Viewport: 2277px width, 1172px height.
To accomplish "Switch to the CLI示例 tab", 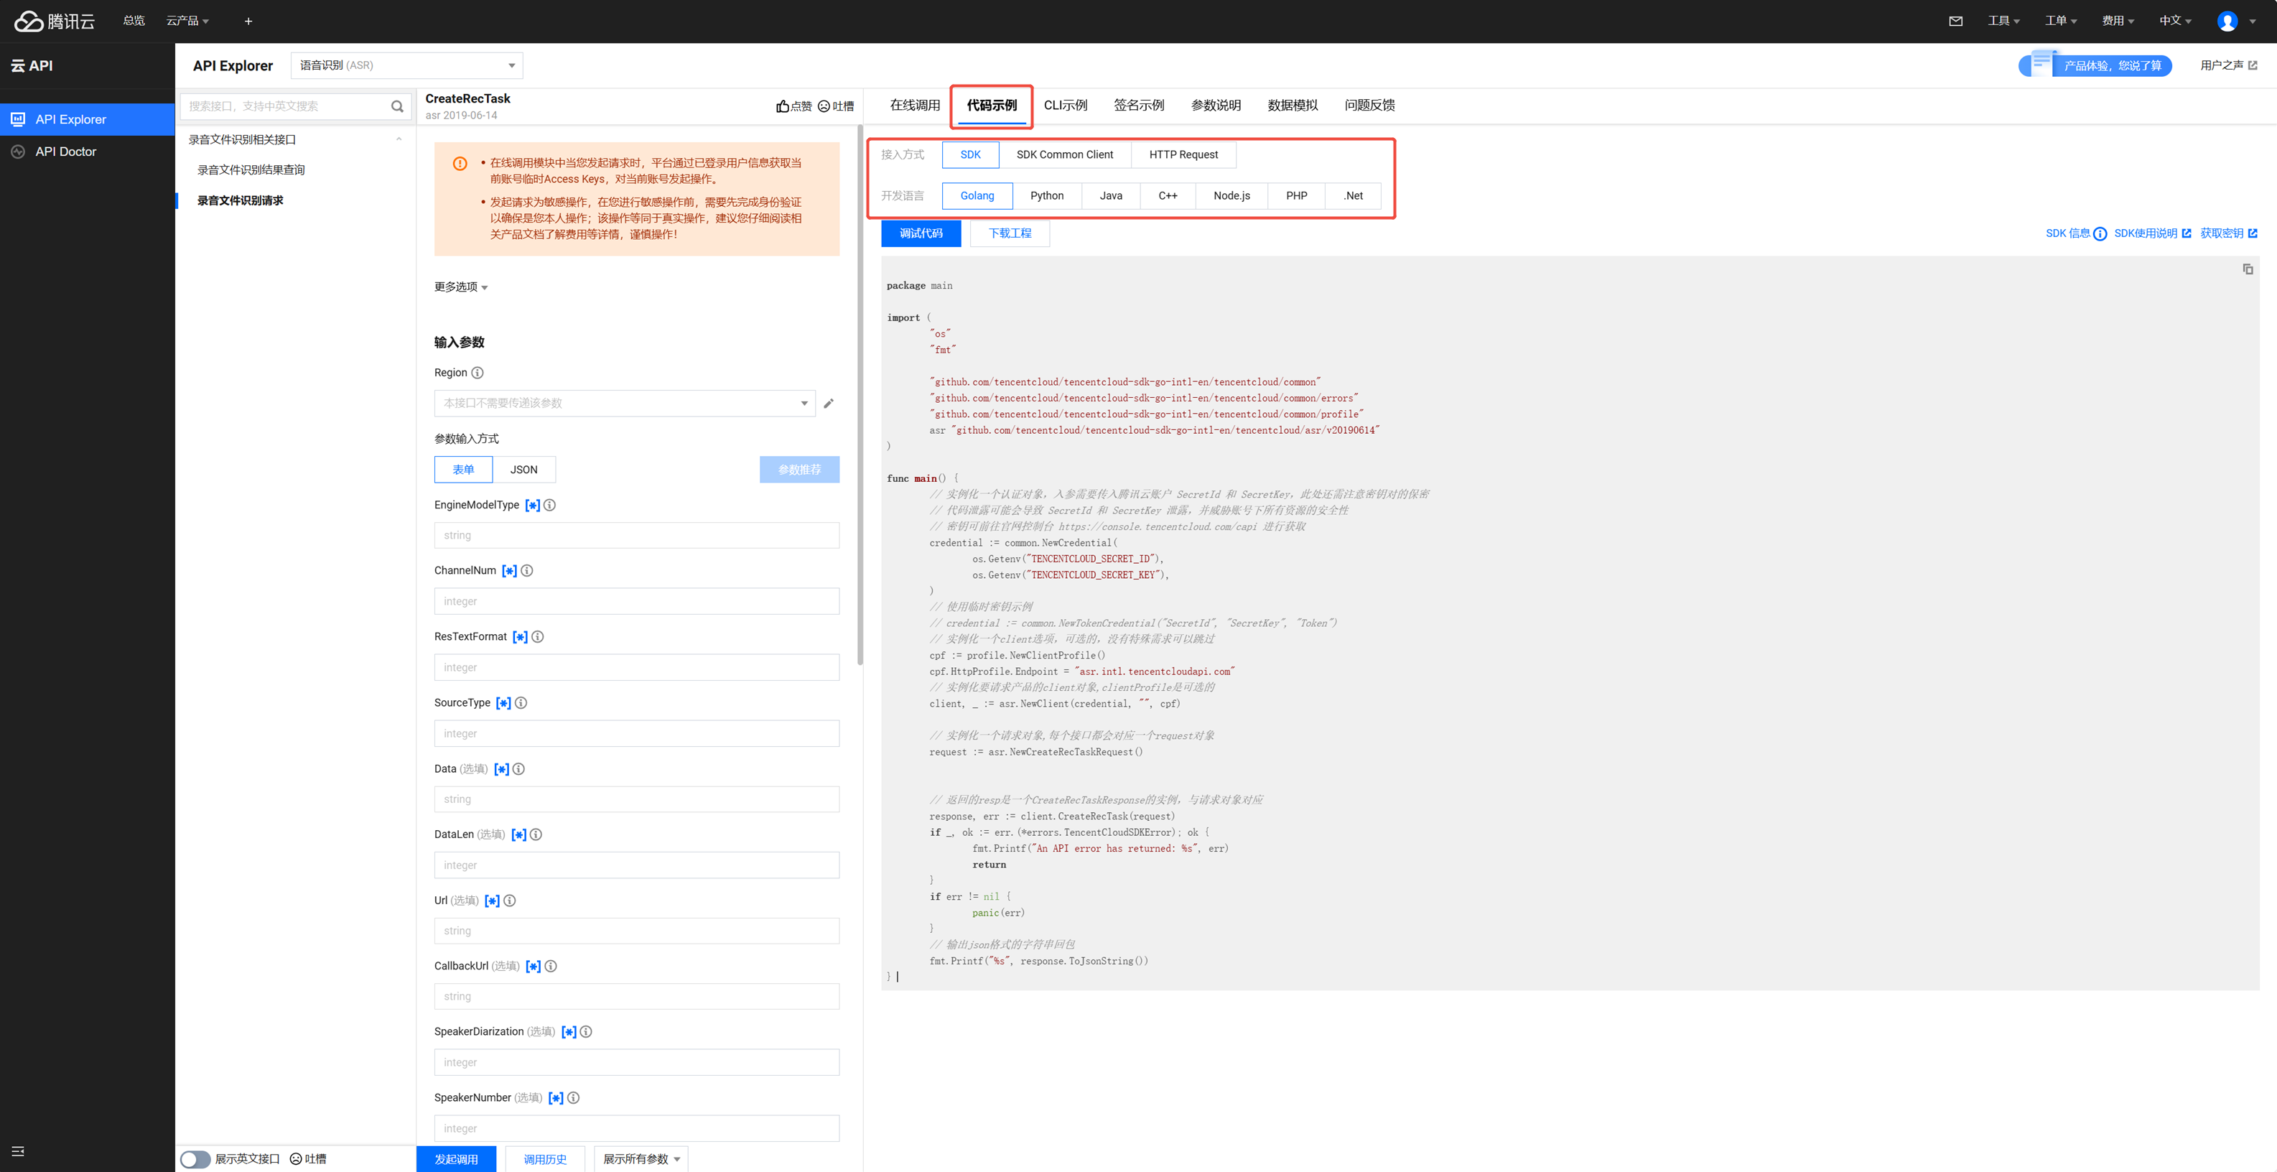I will [x=1064, y=105].
